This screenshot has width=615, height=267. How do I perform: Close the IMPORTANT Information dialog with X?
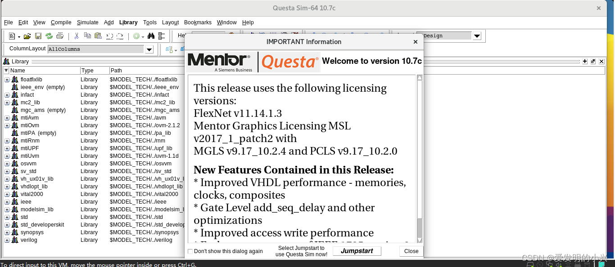(416, 42)
